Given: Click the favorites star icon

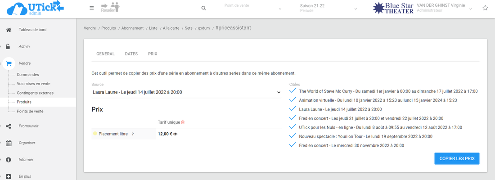Looking at the screenshot, I should pos(485,8).
